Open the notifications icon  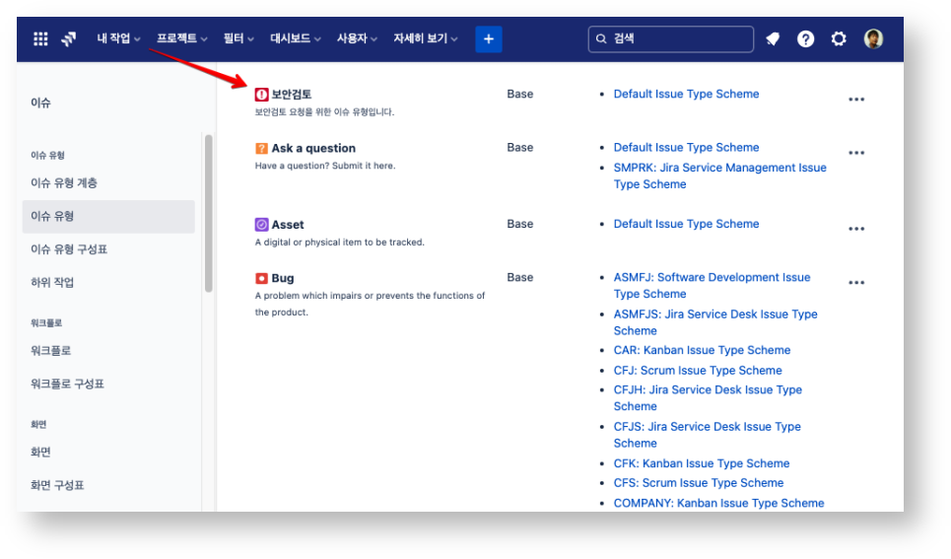click(773, 39)
